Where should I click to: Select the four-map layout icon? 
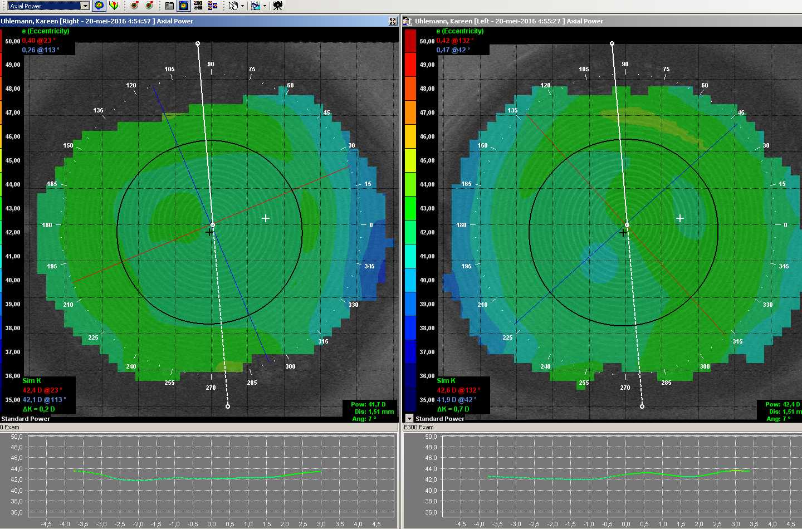198,6
